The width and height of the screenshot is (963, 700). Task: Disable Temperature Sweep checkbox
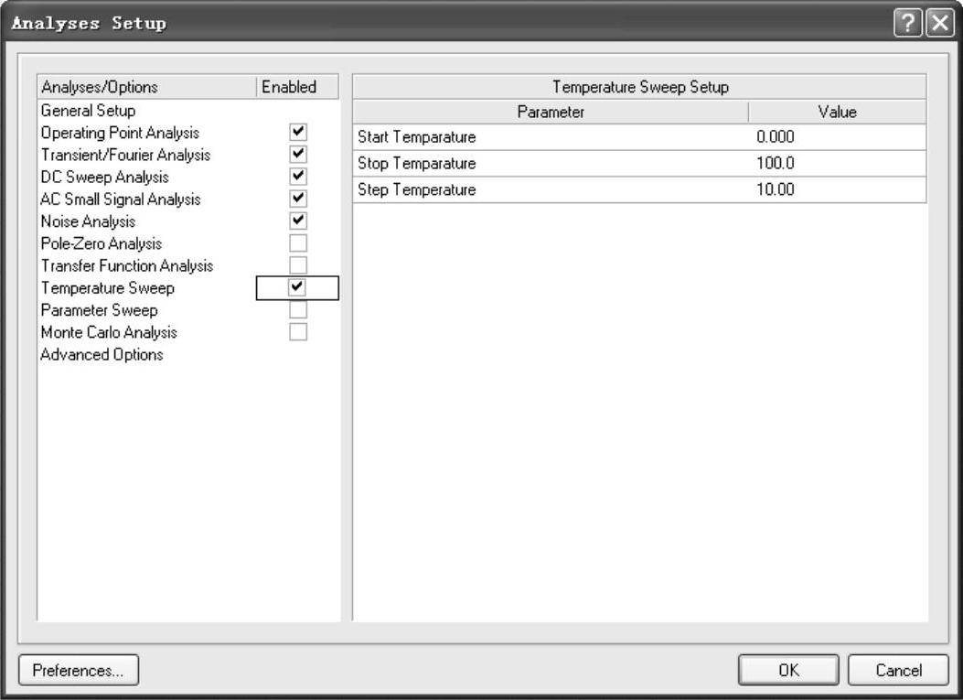pos(297,287)
